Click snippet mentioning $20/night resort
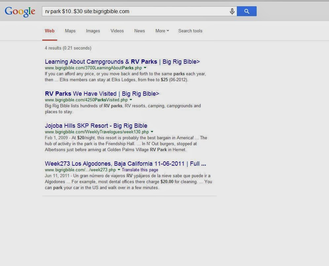 coord(126,144)
